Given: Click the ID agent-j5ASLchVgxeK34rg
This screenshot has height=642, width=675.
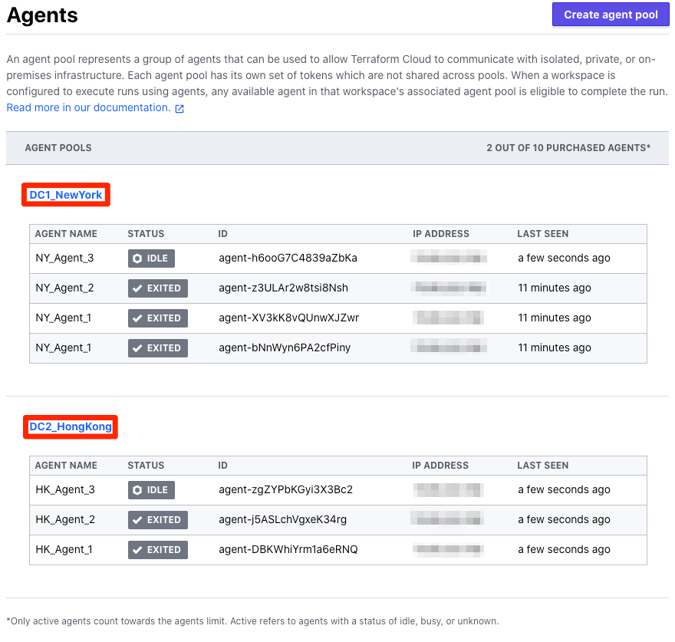Looking at the screenshot, I should pos(283,520).
